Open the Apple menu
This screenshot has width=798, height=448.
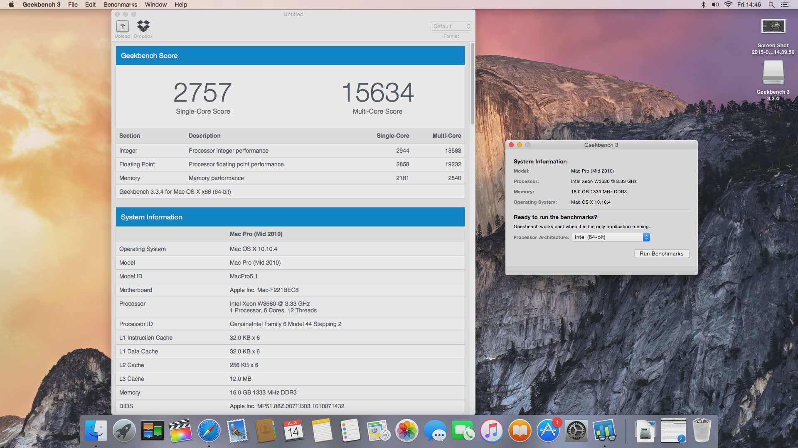(11, 5)
